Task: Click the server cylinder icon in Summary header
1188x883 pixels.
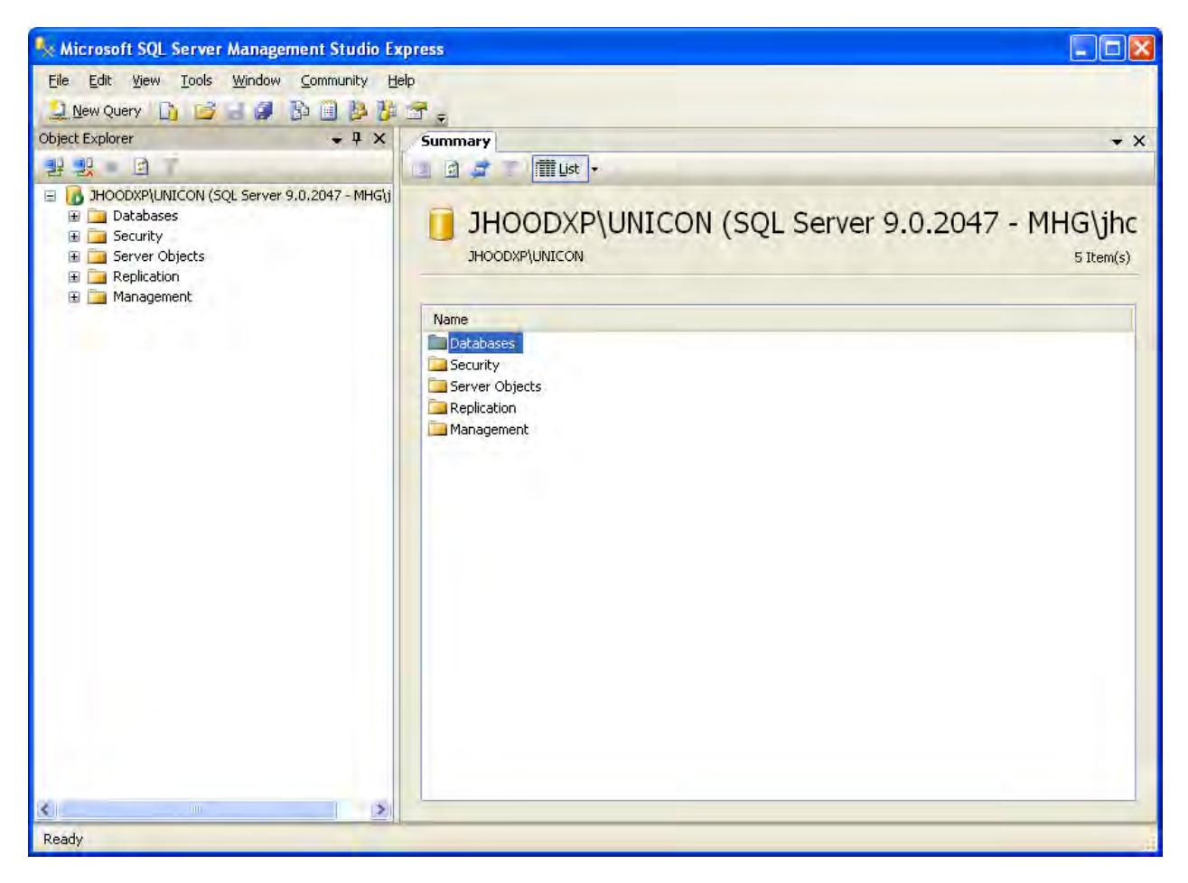Action: (441, 225)
